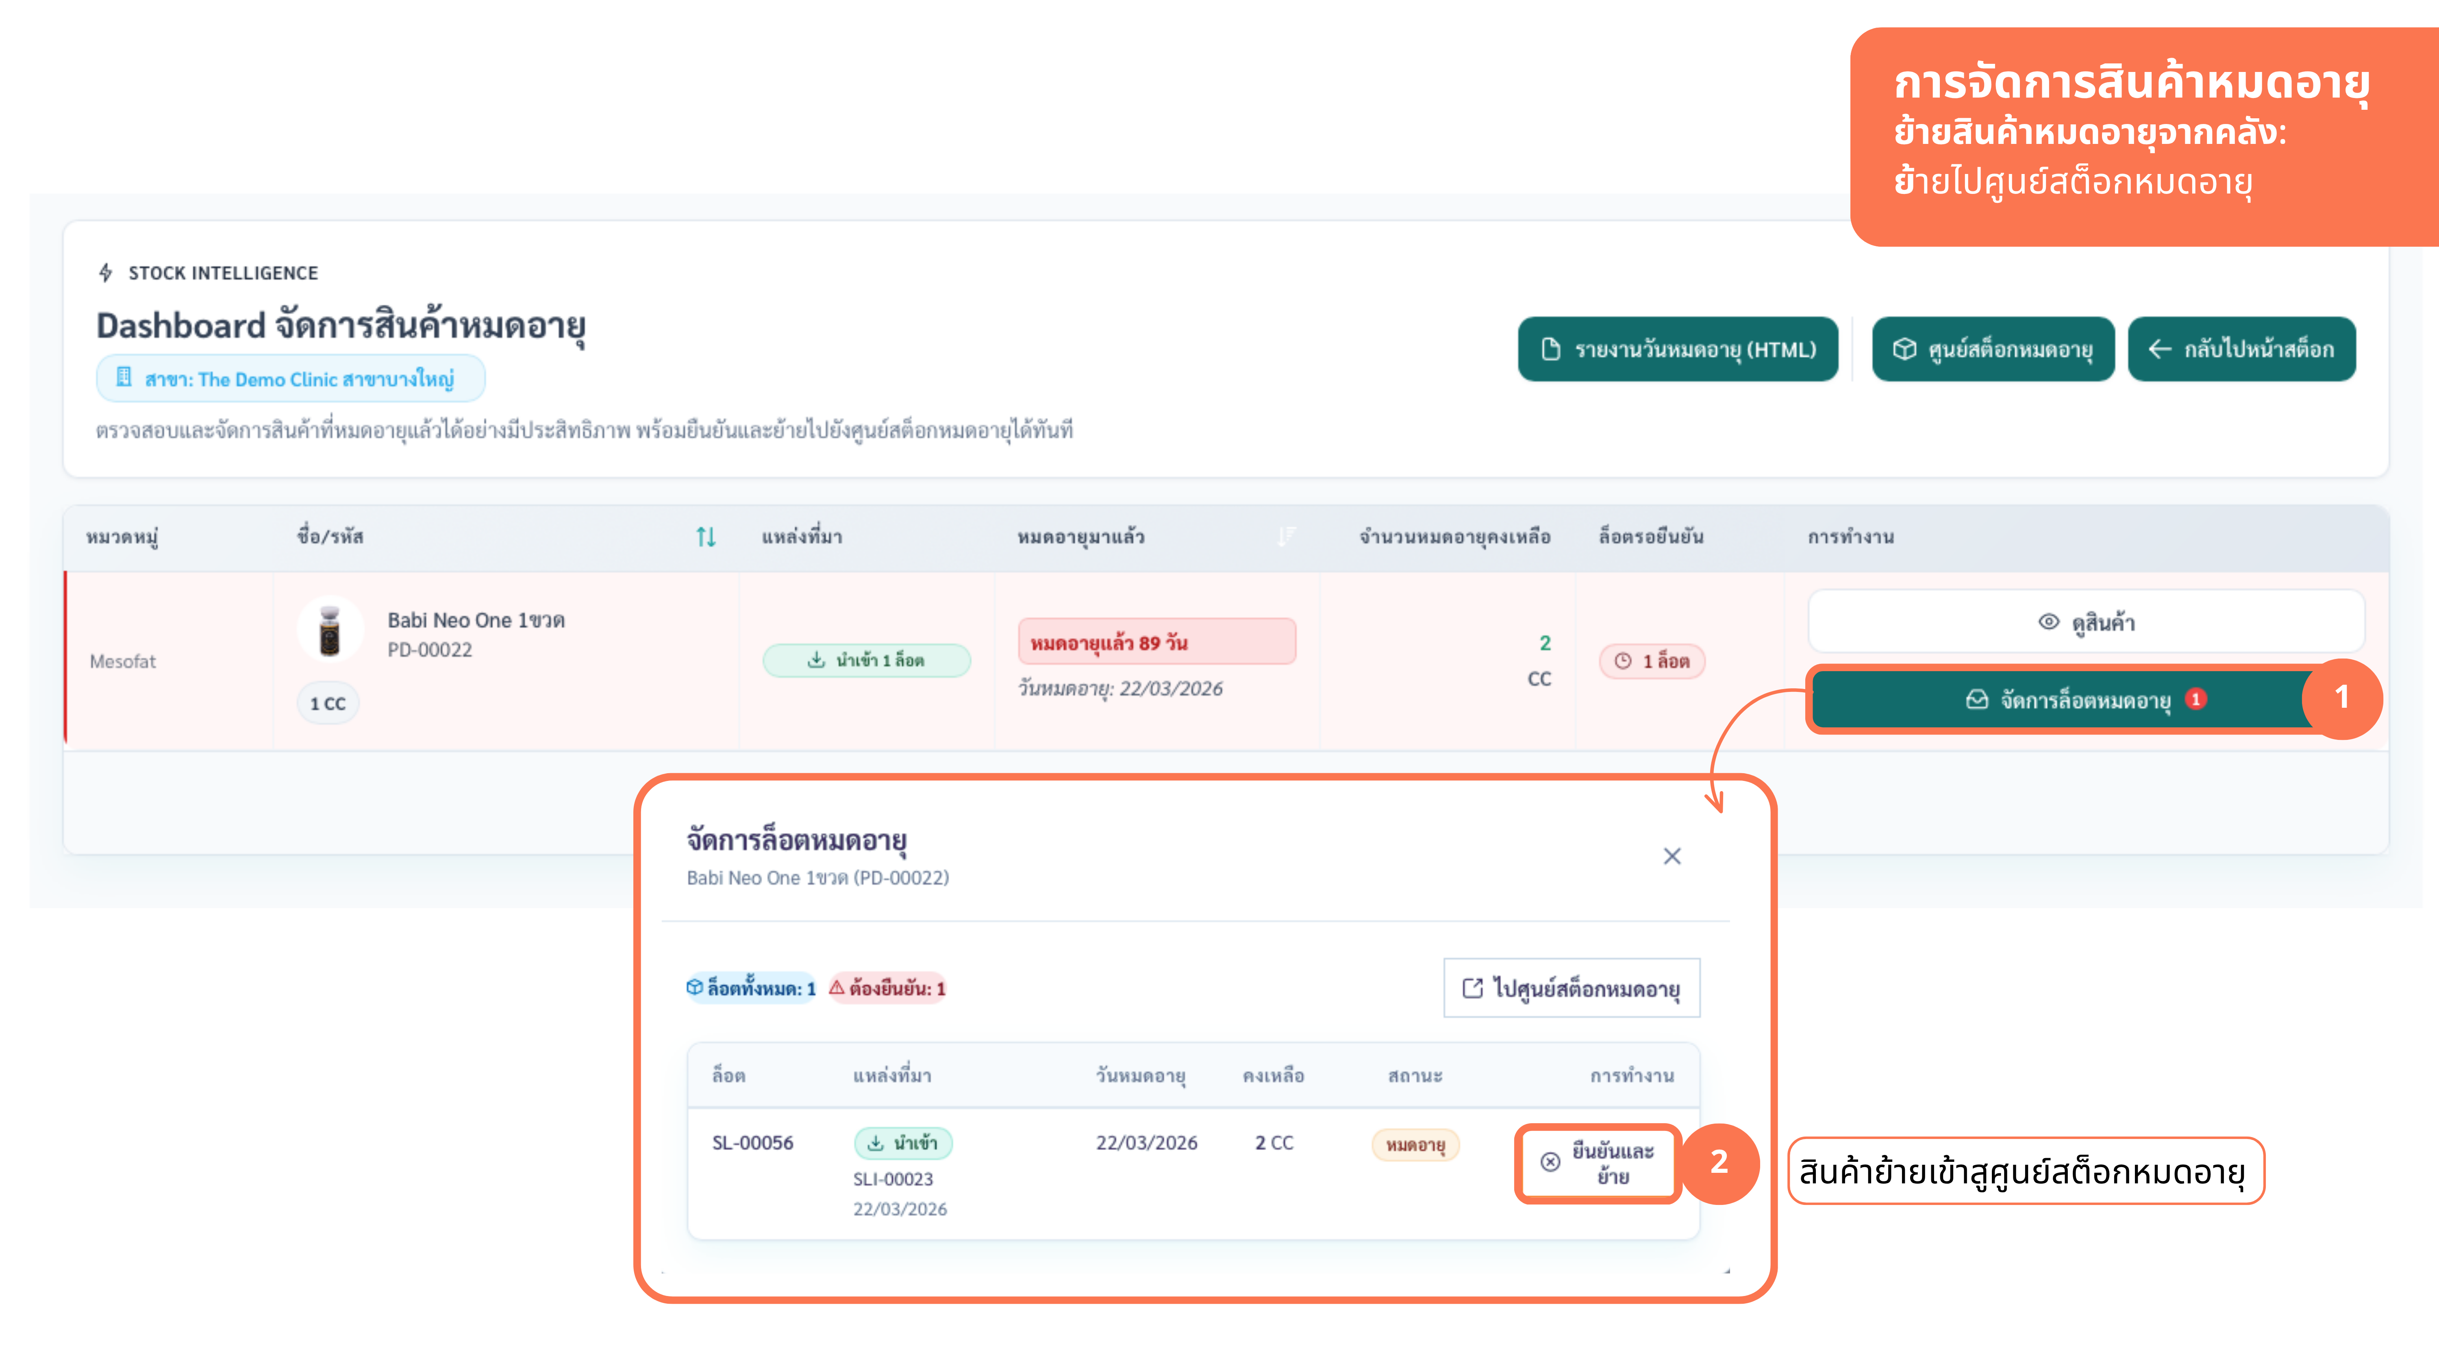
Task: Click the back arrow icon on กลับไปหน้าสต็อก
Action: pyautogui.click(x=2160, y=349)
